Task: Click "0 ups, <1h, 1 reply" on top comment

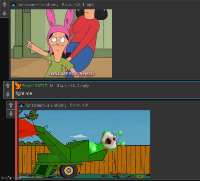Action: (78, 4)
